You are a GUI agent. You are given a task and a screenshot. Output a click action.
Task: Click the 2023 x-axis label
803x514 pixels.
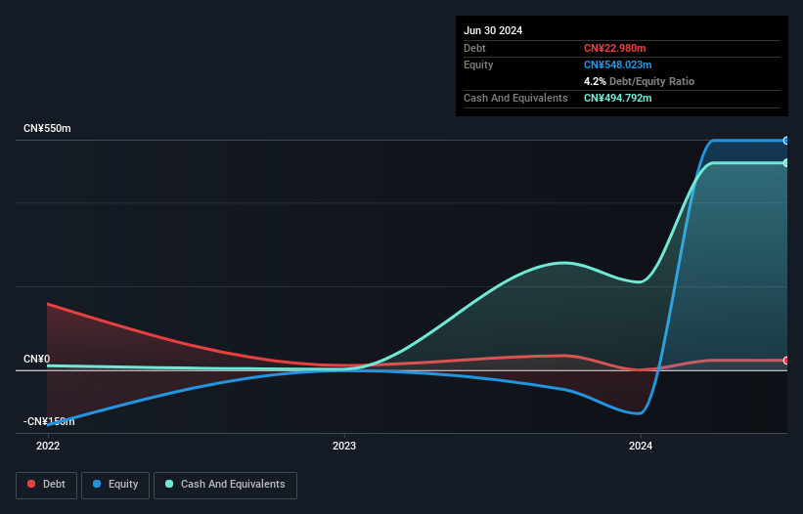coord(344,446)
